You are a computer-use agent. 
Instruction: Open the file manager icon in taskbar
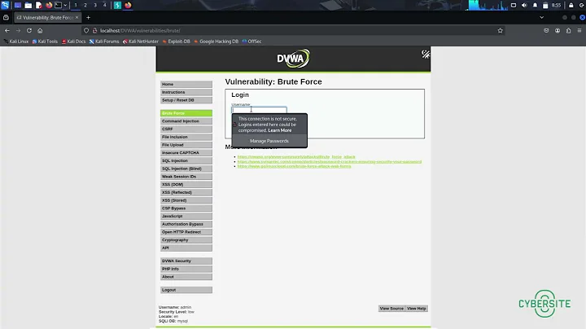pos(28,5)
